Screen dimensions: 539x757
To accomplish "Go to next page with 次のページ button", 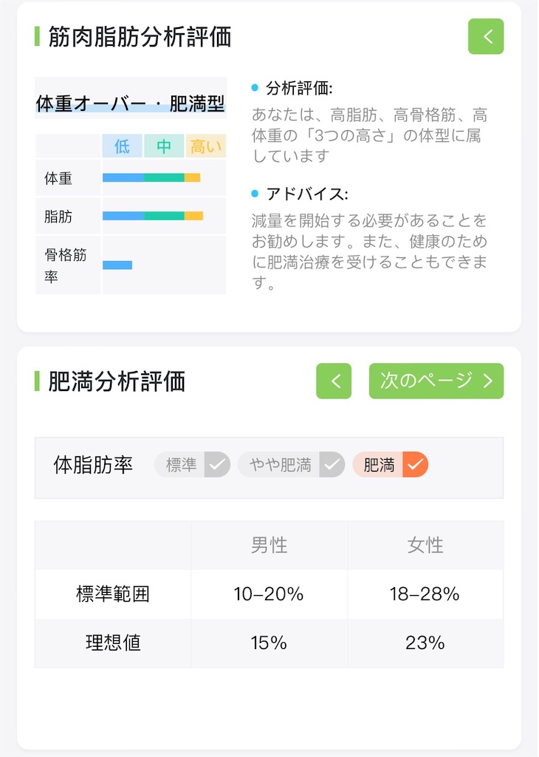I will (436, 381).
